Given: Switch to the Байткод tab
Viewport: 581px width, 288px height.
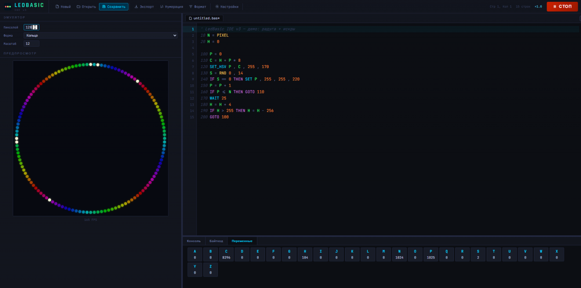Looking at the screenshot, I should coord(216,241).
